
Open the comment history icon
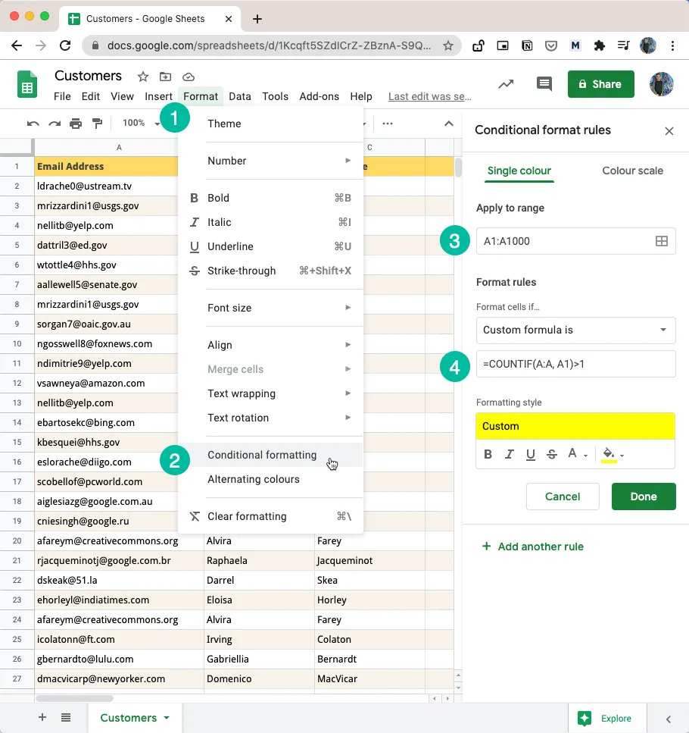(x=544, y=85)
